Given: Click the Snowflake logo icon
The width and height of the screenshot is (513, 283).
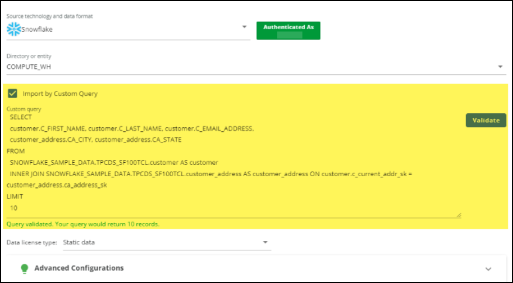Looking at the screenshot, I should (x=13, y=29).
